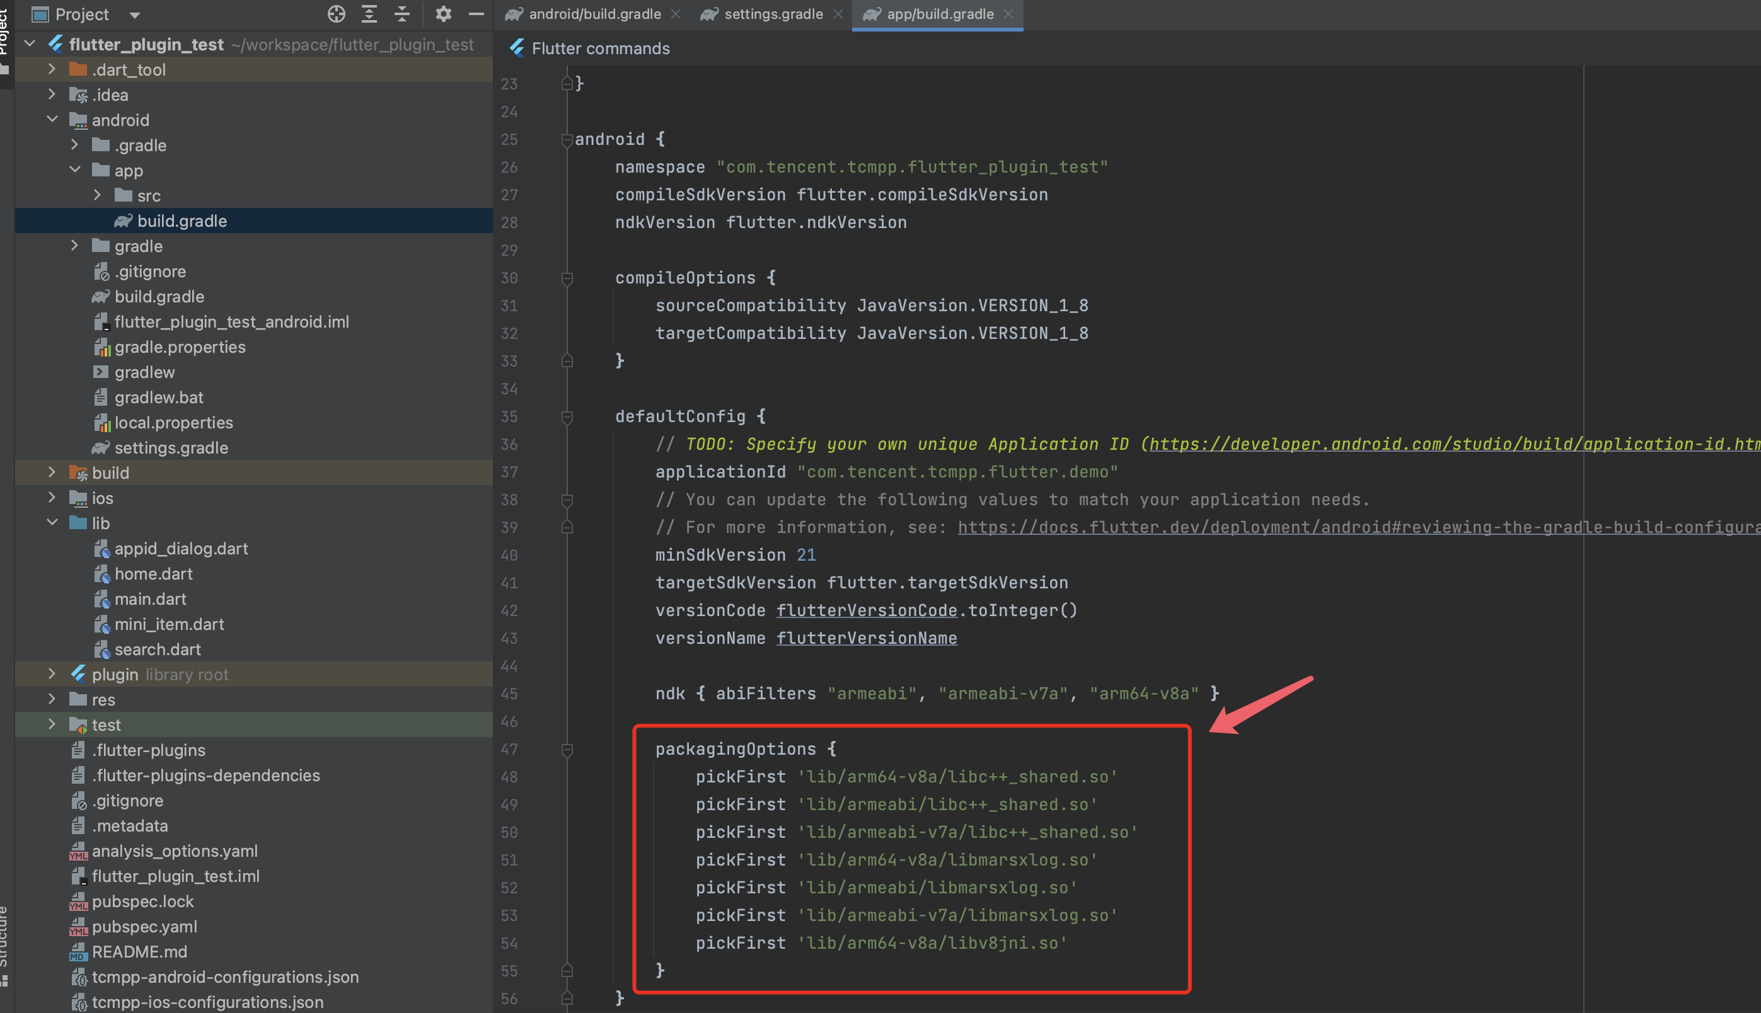Click the Collapse All toolbar icon

tap(401, 14)
